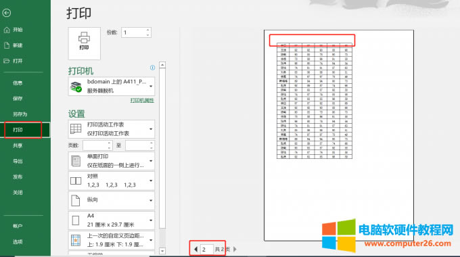Go to the next preview page
The height and width of the screenshot is (257, 460).
235,249
